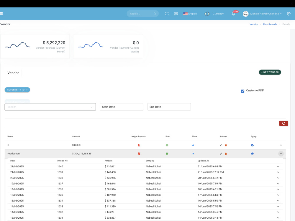This screenshot has height=221, width=295.
Task: Expand invoice 1639 details
Action: coord(278,172)
